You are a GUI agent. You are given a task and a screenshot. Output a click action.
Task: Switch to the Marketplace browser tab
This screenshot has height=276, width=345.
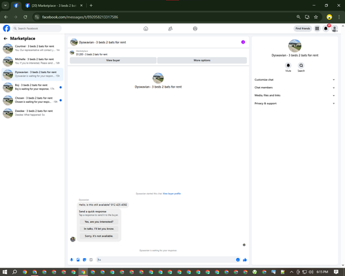(54, 6)
